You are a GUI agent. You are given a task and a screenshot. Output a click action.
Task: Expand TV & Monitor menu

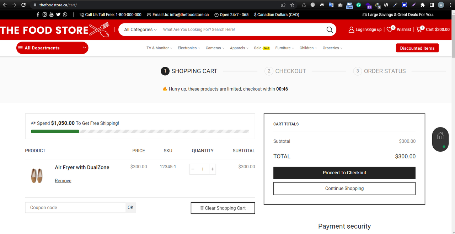159,48
